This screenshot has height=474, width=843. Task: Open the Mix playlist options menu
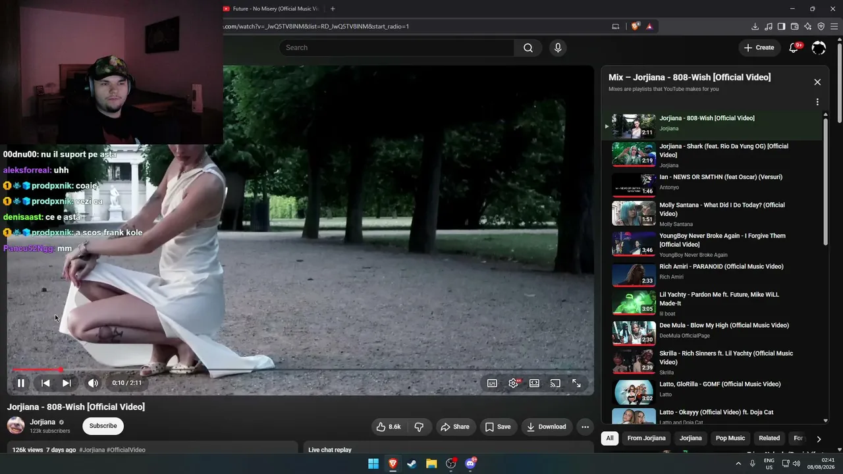817,102
